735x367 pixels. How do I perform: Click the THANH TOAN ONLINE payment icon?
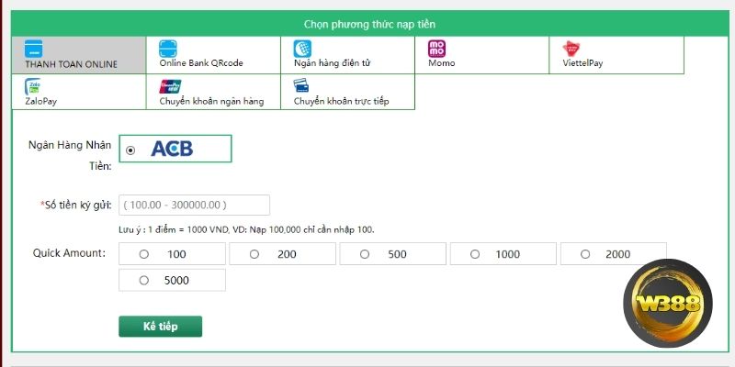(33, 49)
